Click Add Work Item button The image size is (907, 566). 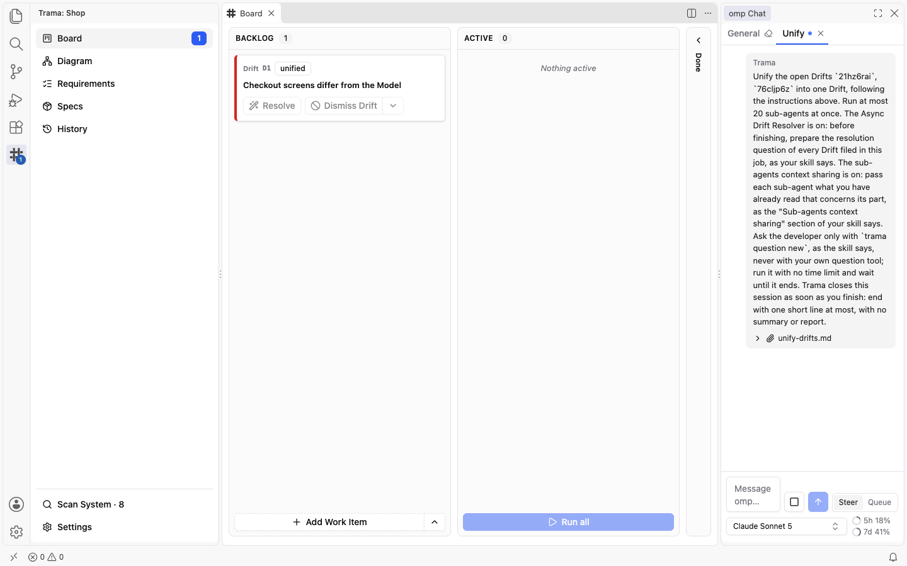[x=329, y=522]
